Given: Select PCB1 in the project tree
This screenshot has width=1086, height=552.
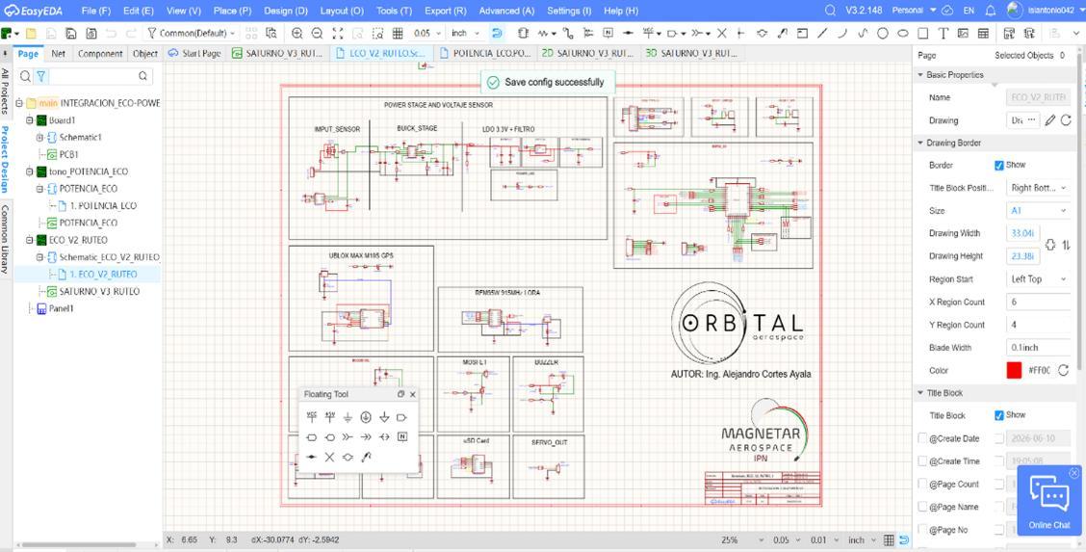Looking at the screenshot, I should click(x=68, y=154).
